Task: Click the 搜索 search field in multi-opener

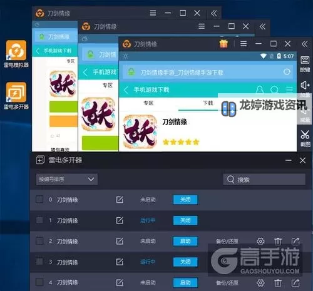Action: (x=265, y=180)
